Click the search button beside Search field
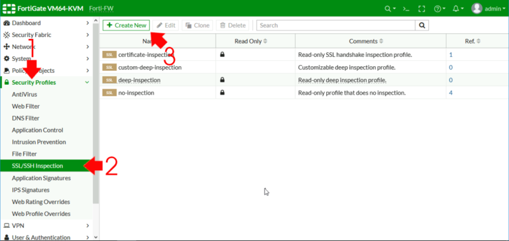509x241 pixels. (x=422, y=25)
